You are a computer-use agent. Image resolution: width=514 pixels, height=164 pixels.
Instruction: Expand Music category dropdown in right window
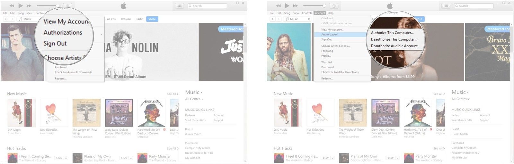point(460,92)
